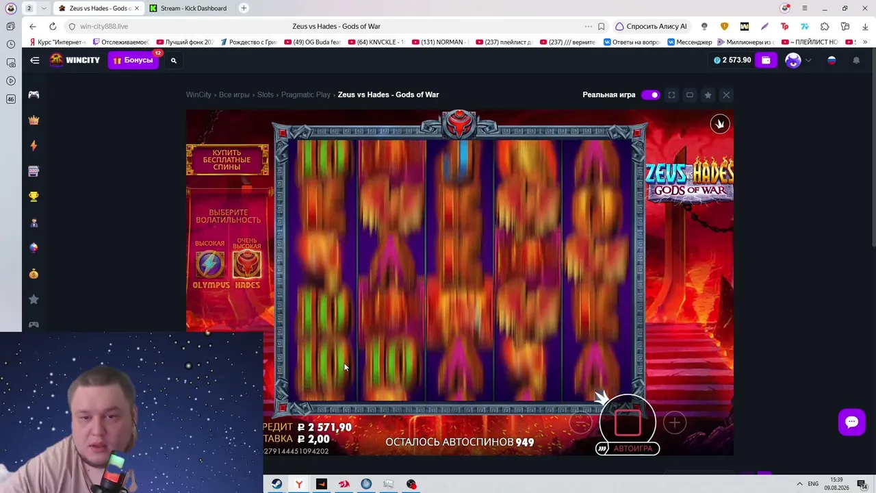This screenshot has width=876, height=493.
Task: Change site language via Russian flag
Action: [x=832, y=60]
